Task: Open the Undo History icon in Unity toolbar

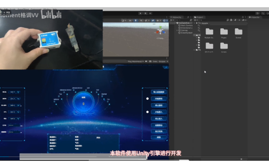Action: 257,13
